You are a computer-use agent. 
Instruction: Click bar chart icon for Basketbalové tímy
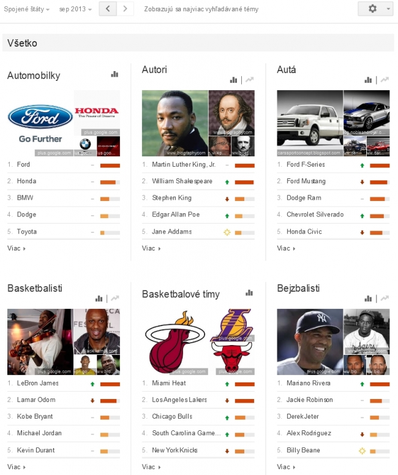(x=249, y=293)
